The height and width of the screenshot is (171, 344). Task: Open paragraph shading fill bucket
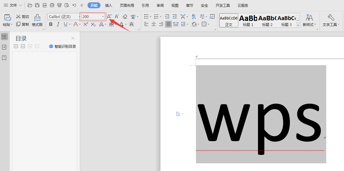194,24
